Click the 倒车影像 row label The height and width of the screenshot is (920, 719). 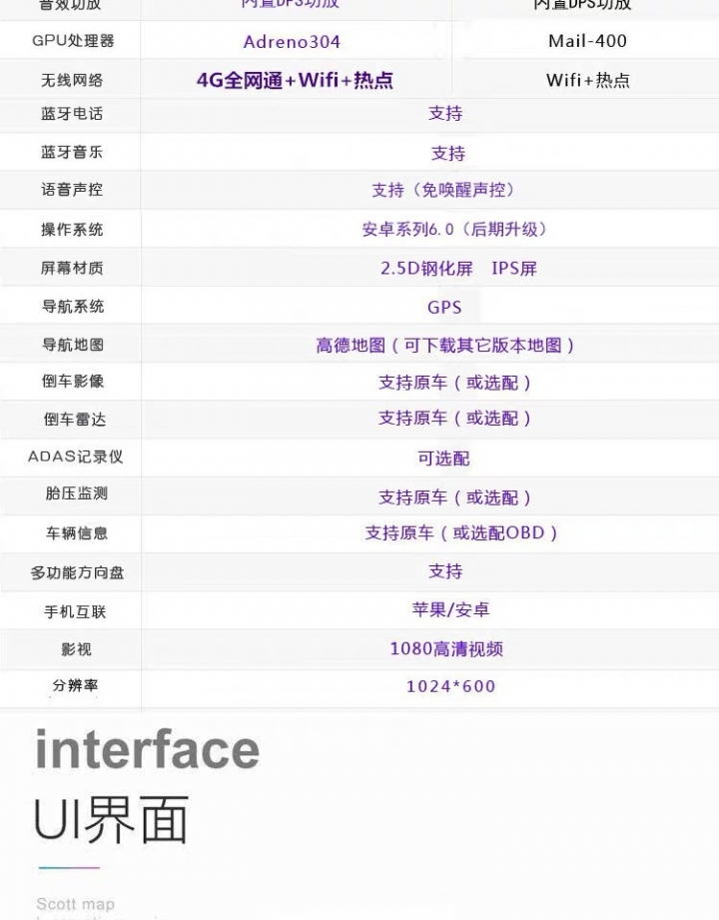click(x=73, y=381)
